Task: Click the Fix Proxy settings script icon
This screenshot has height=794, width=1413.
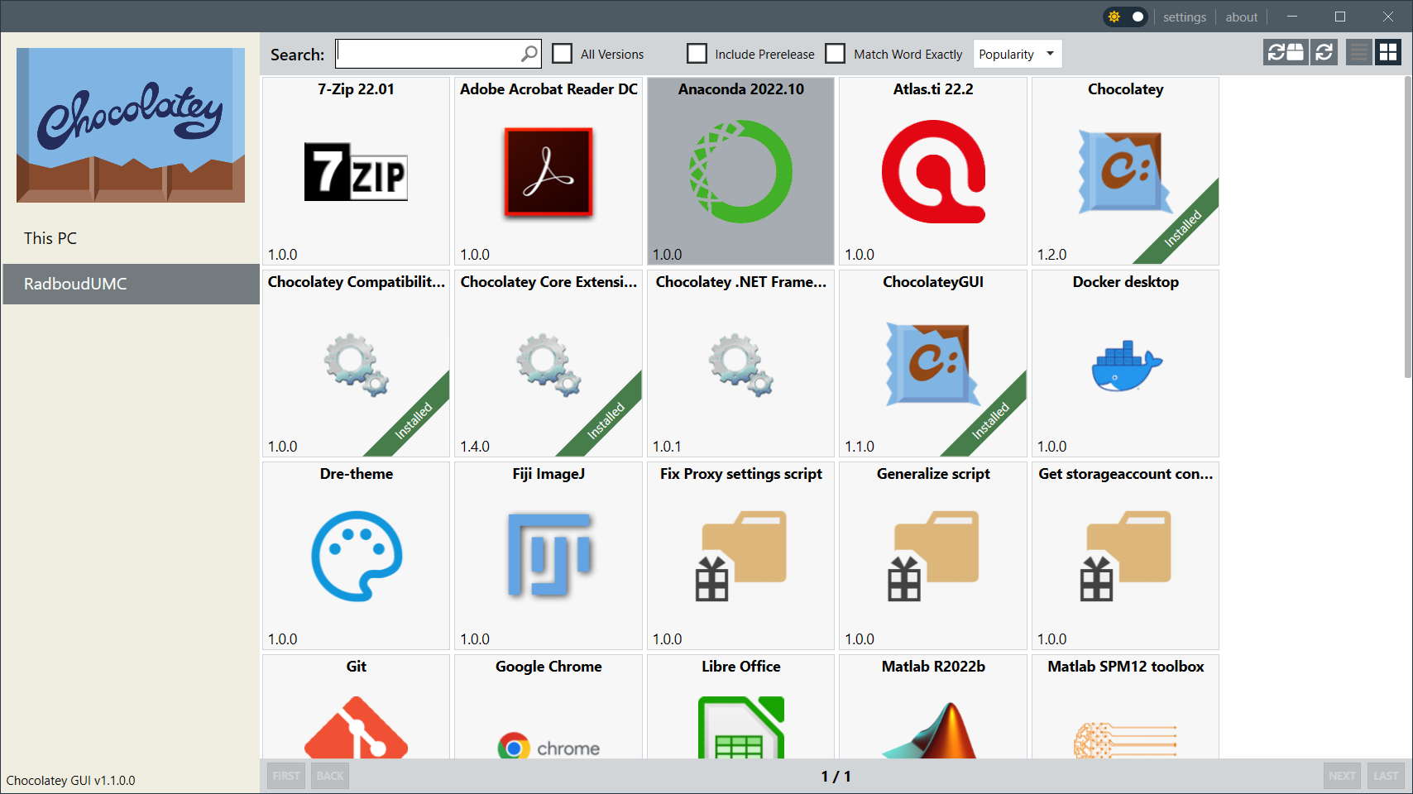Action: click(740, 556)
